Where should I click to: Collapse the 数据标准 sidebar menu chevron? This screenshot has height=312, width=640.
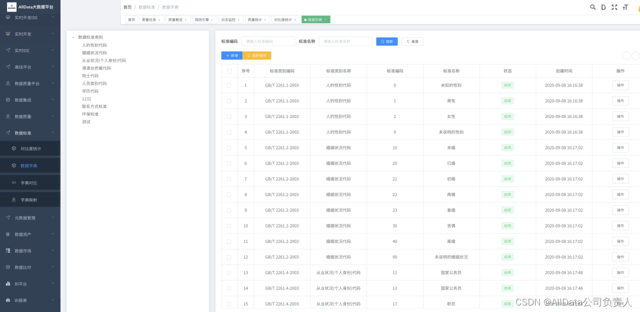(52, 133)
